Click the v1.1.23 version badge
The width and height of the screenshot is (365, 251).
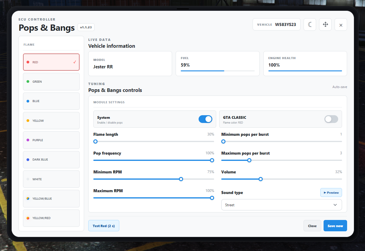(x=86, y=27)
